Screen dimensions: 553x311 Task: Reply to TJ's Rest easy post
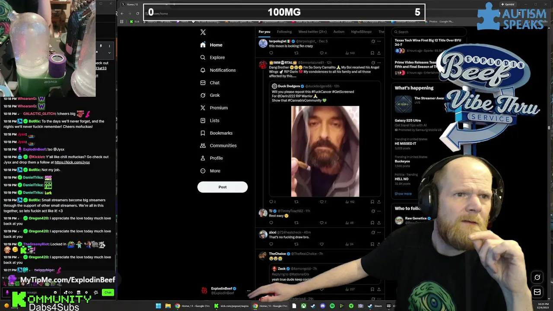tap(271, 223)
